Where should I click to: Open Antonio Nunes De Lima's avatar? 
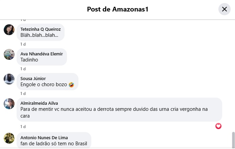coord(9,138)
